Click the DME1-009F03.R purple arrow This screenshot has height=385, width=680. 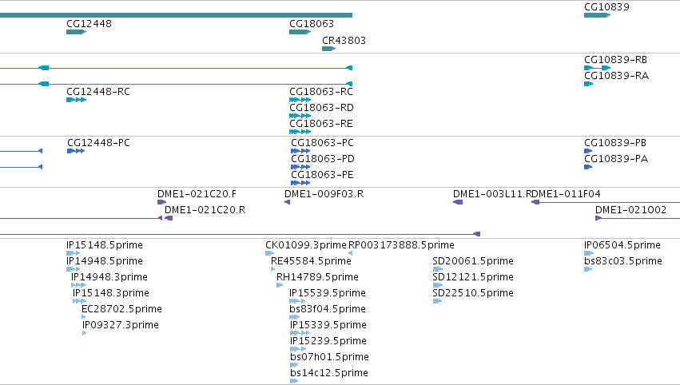[x=287, y=202]
